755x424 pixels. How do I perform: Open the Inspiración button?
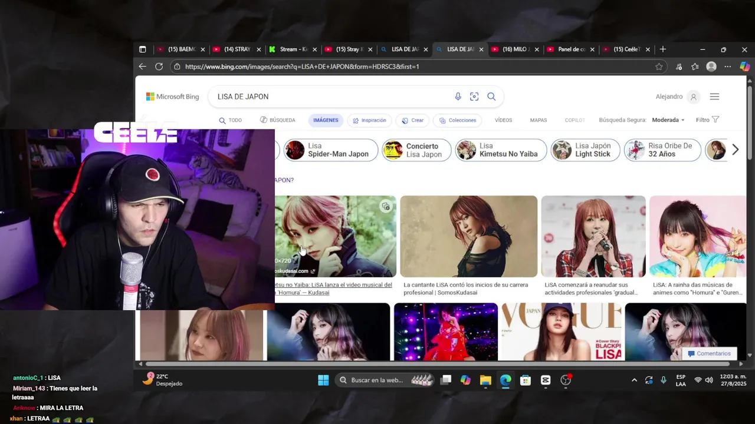pyautogui.click(x=369, y=120)
